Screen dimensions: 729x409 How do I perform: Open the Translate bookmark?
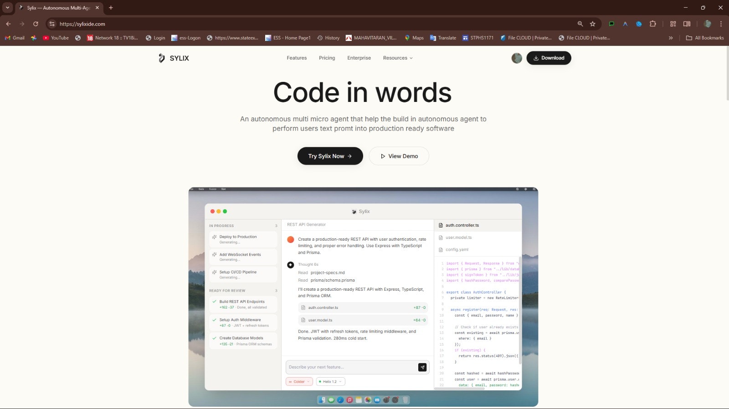[443, 38]
